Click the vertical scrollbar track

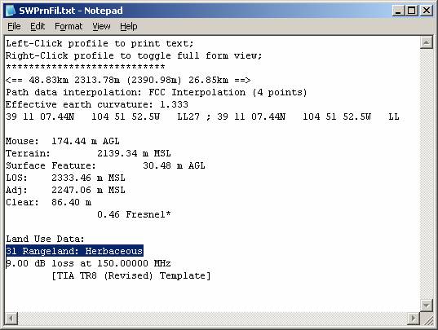point(427,174)
